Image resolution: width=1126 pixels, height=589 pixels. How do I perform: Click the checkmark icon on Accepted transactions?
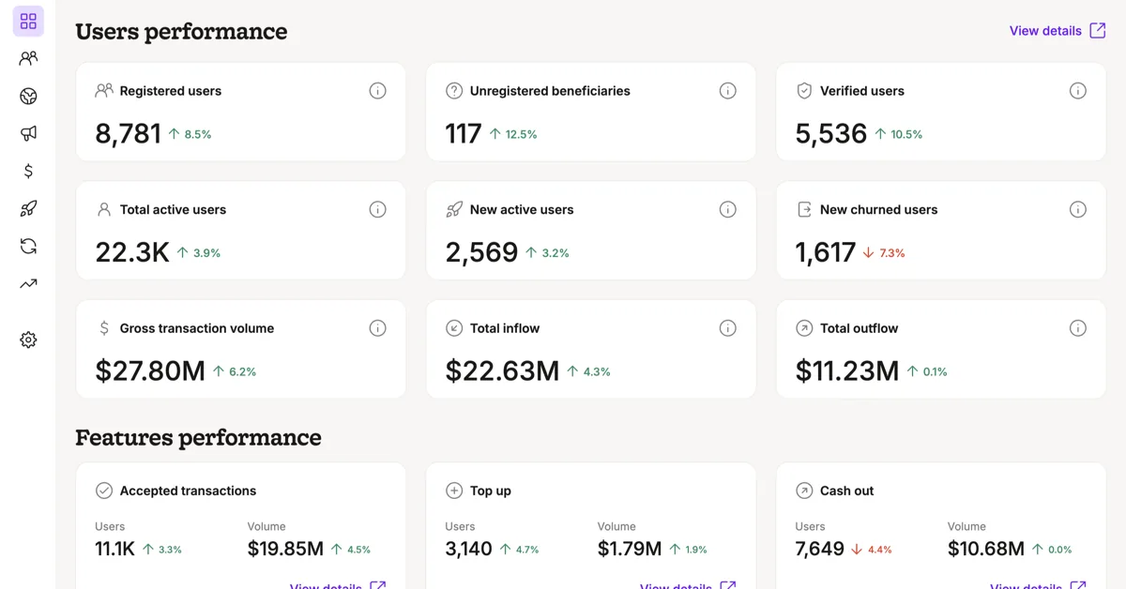pyautogui.click(x=104, y=491)
